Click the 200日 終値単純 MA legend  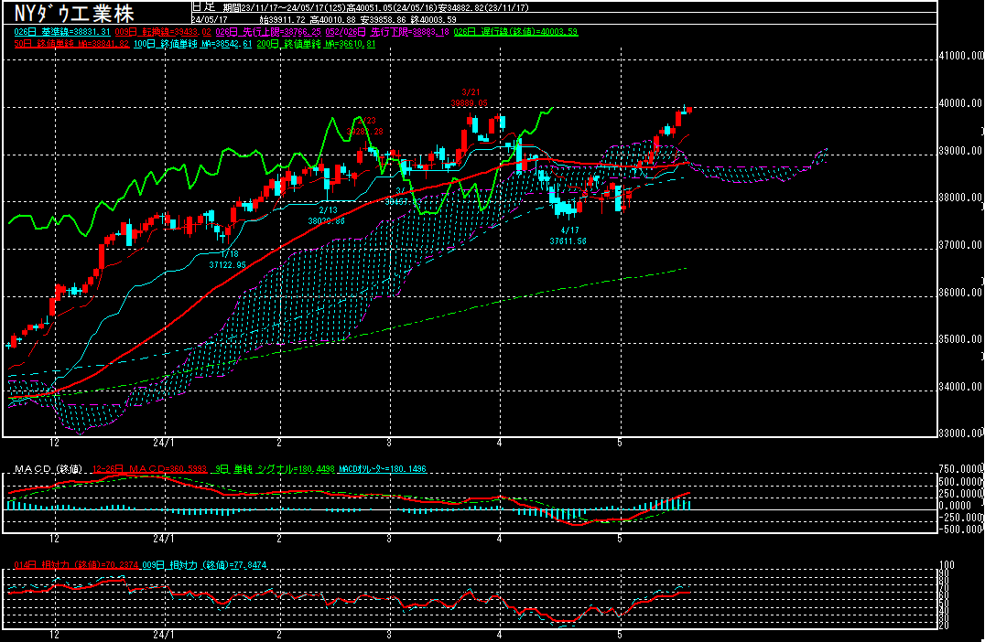(316, 44)
